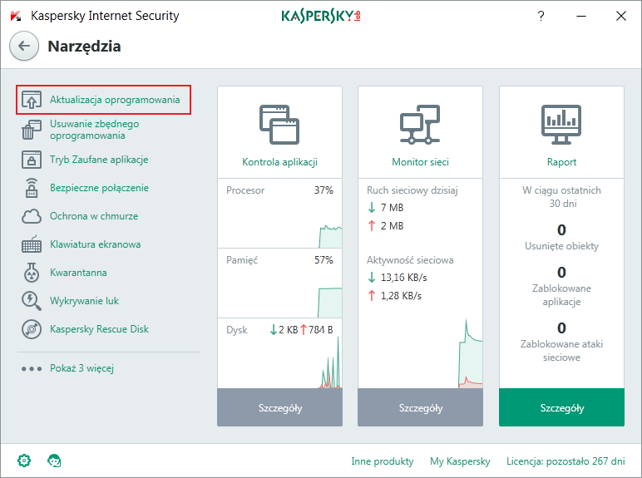Click Szczegóły button under Kontrola aplikacji
Viewport: 642px width, 478px height.
point(279,407)
